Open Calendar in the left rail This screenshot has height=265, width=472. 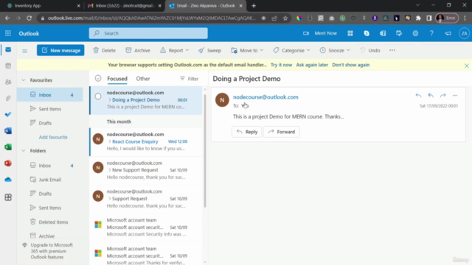pos(8,66)
